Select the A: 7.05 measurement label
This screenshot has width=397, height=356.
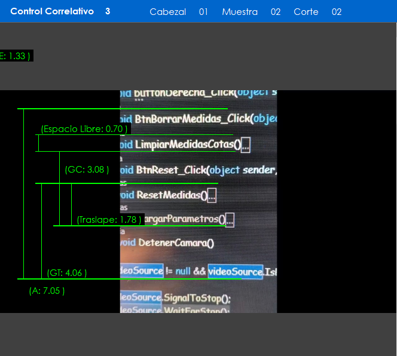[47, 291]
